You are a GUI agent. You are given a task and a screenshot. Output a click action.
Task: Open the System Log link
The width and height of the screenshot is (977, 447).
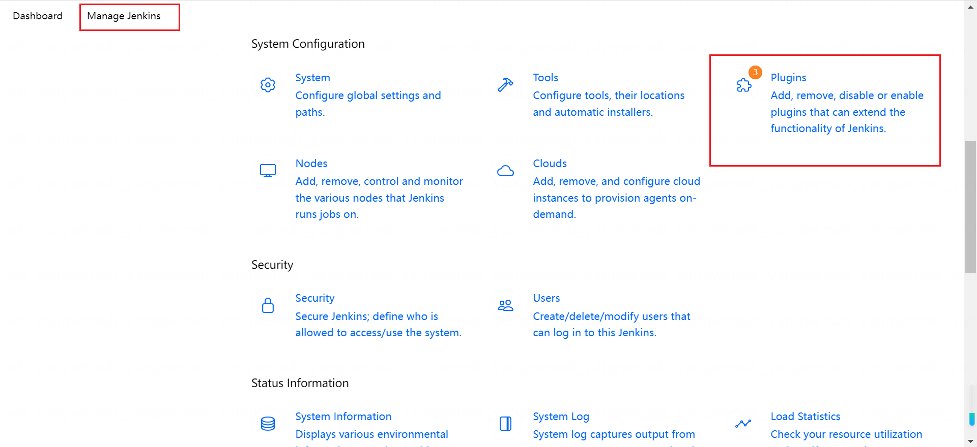[561, 417]
